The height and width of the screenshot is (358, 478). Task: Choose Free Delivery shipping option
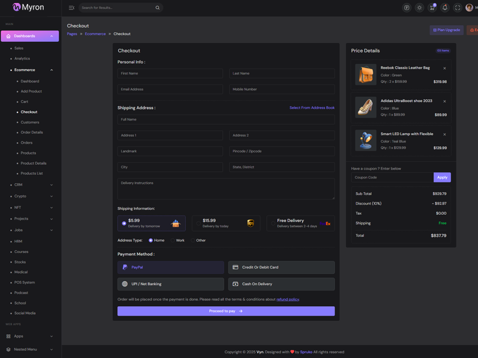click(273, 224)
